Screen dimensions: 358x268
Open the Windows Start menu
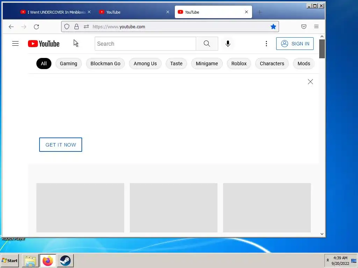[9, 260]
